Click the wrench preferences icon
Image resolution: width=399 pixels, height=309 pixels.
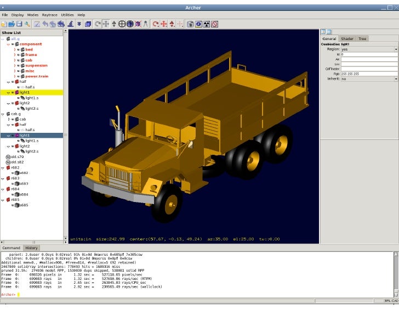click(x=27, y=24)
